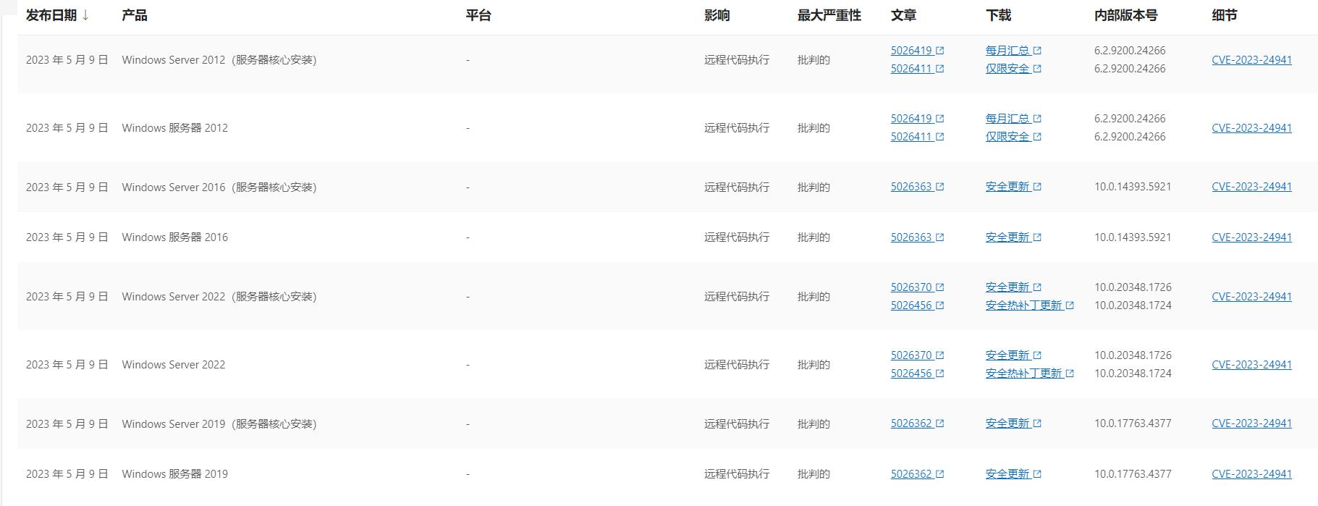Click external icon beside 仅限安全, Windows 服务器 2012 row
The width and height of the screenshot is (1318, 506).
point(1037,137)
